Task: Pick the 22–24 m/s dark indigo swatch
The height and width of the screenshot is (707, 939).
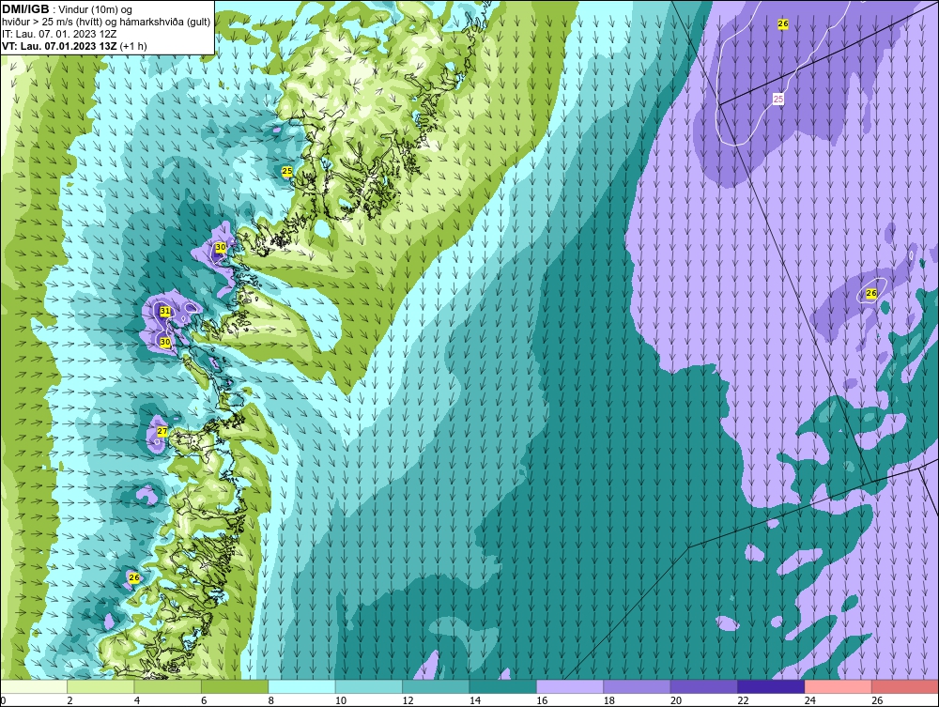Action: (771, 686)
